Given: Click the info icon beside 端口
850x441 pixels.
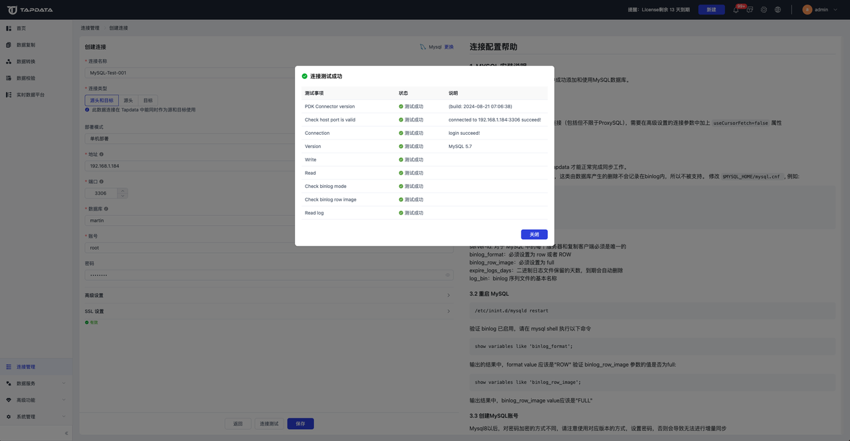Looking at the screenshot, I should [x=102, y=181].
